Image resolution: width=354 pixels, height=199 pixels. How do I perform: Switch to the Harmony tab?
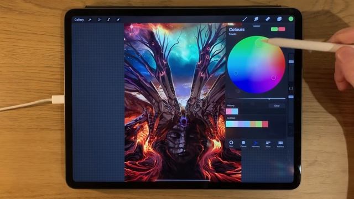coord(256,144)
